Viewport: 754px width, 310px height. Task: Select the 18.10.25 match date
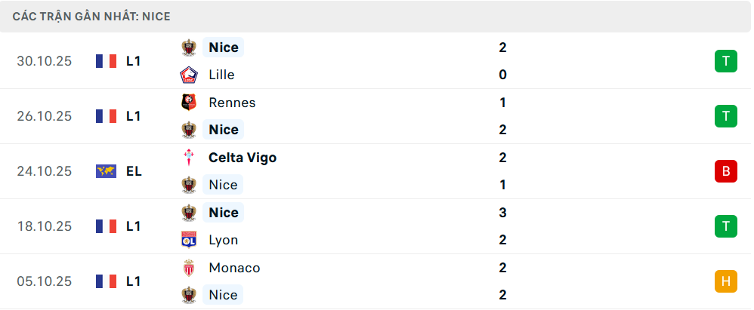45,226
